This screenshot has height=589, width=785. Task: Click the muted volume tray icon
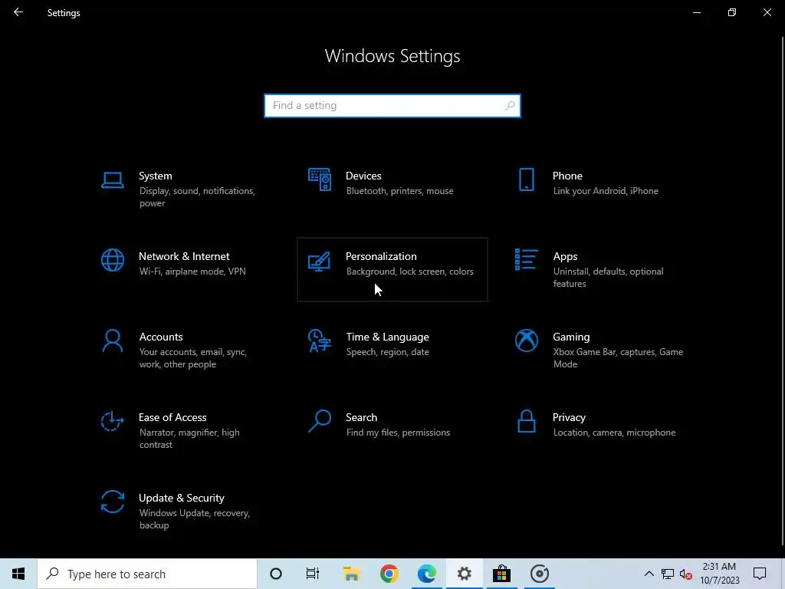[686, 574]
